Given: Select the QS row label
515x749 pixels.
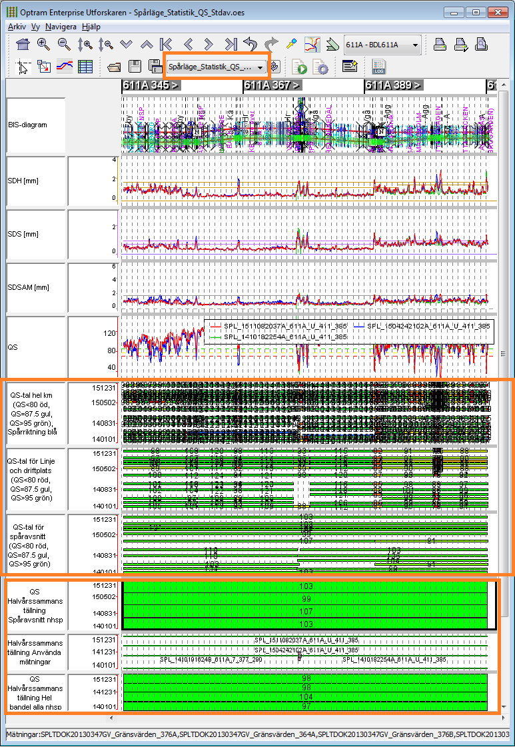Looking at the screenshot, I should (36, 347).
